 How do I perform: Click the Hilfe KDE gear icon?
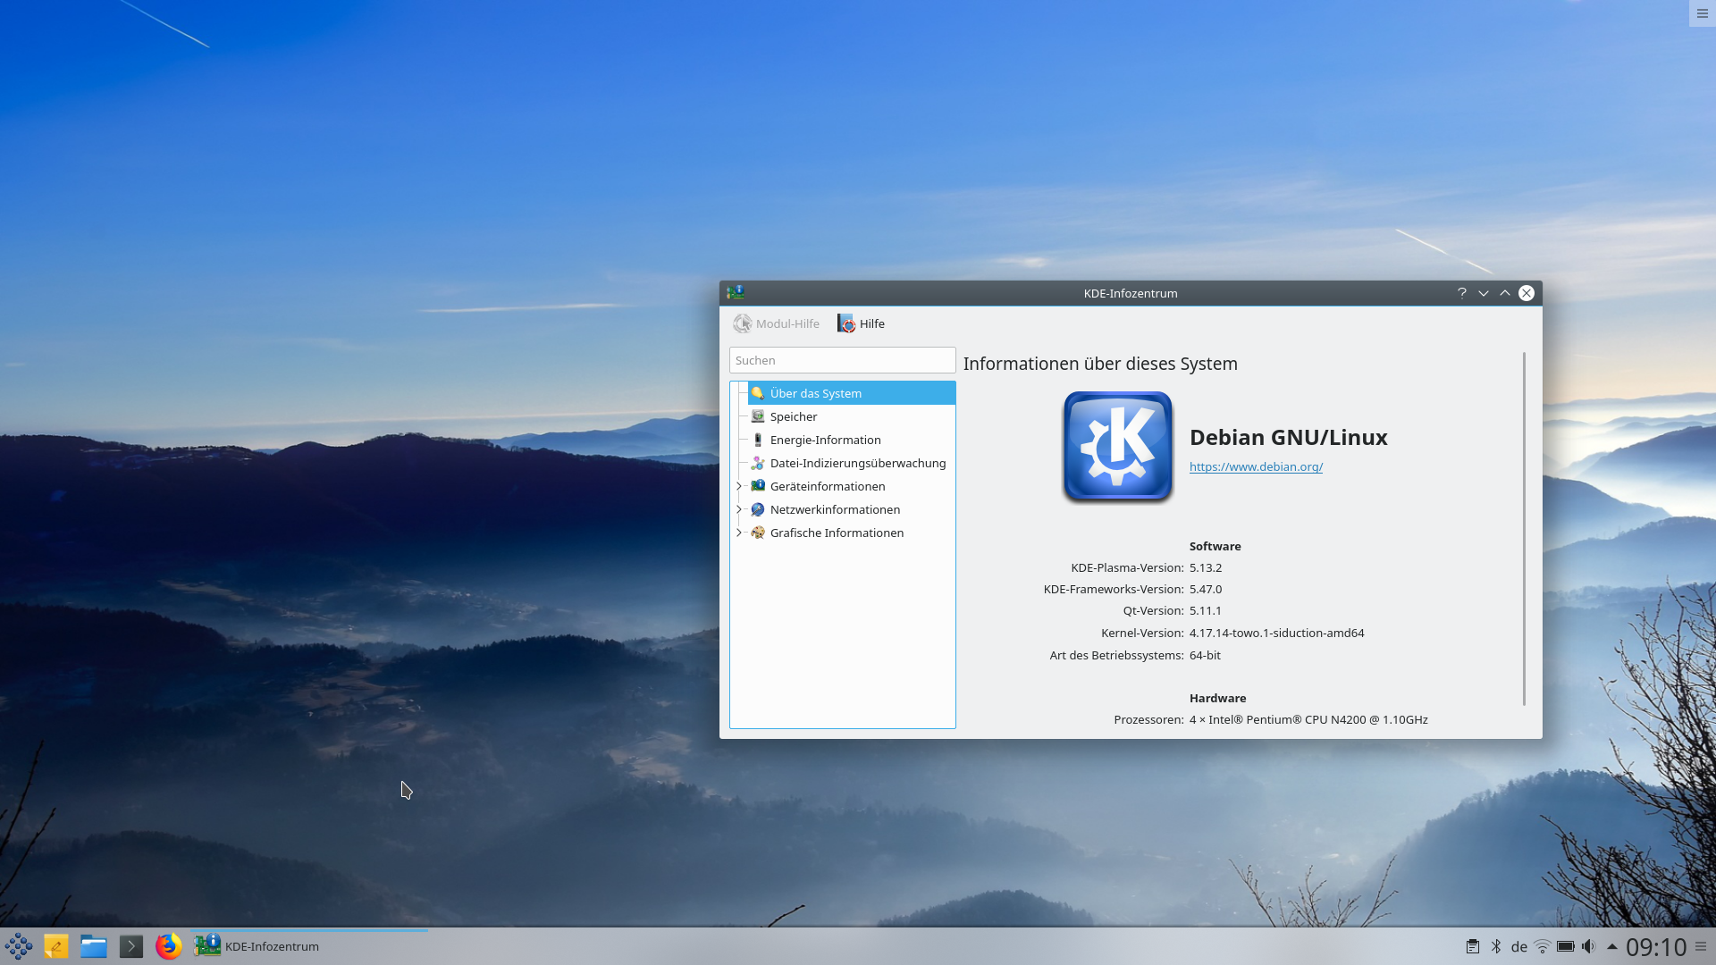(x=846, y=323)
